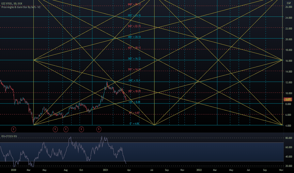Image resolution: width=294 pixels, height=173 pixels.
Task: Click the 240° = 12.1 level label
Action: (134, 80)
